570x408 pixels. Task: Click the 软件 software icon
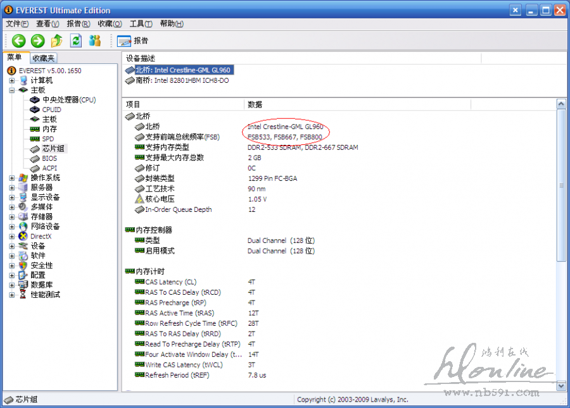pyautogui.click(x=23, y=256)
